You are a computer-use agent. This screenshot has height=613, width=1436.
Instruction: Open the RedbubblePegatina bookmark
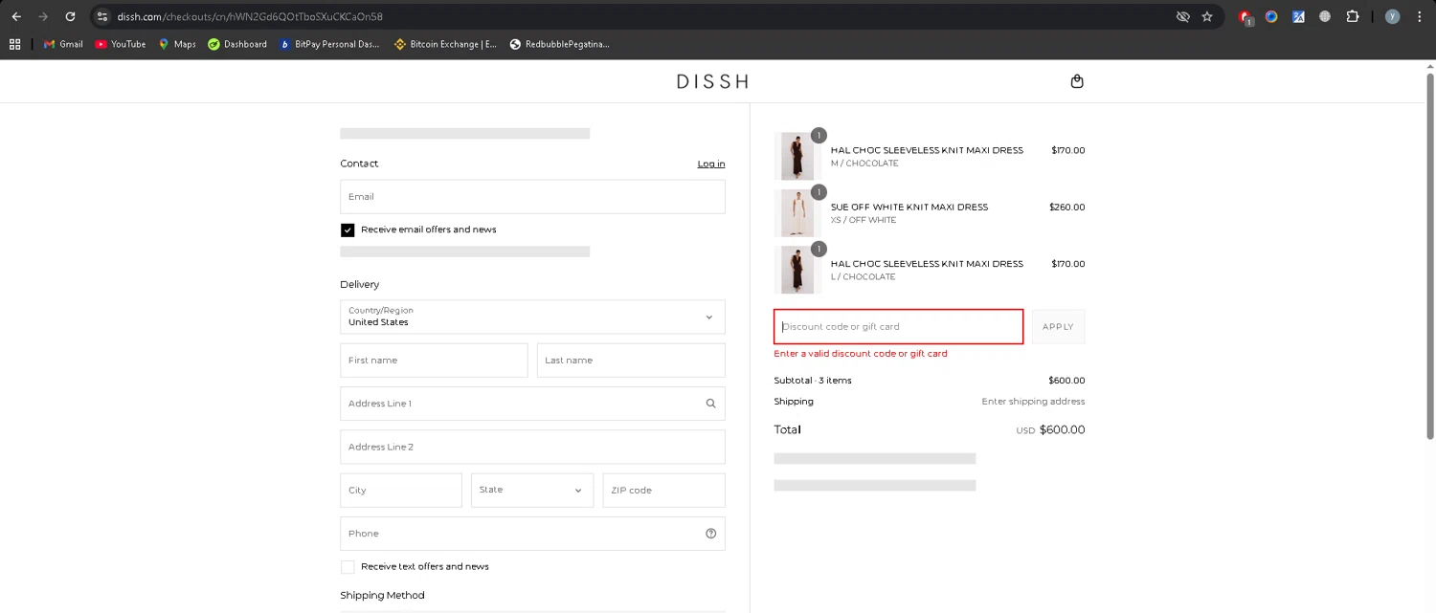(559, 44)
